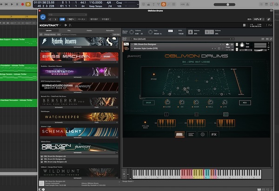279x191 pixels.
Task: Click the DRUM button under stage view
Action: [149, 103]
